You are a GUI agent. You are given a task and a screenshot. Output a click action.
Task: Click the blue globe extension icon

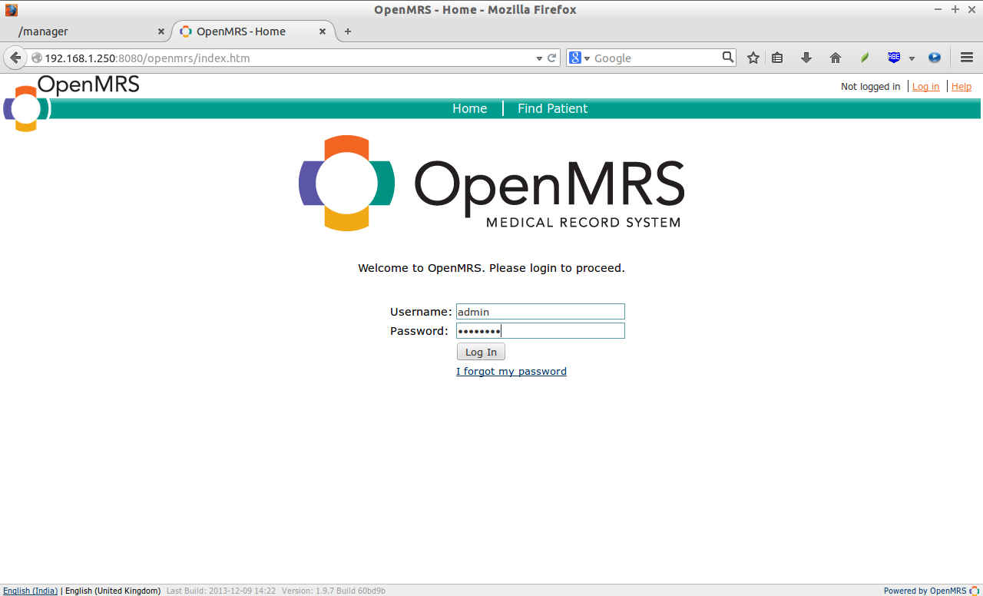click(x=935, y=58)
